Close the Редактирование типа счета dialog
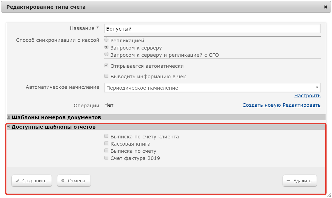332x198 pixels. 326,7
